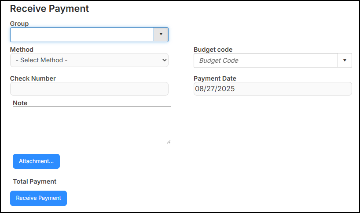Click the Payment Date label

[215, 78]
